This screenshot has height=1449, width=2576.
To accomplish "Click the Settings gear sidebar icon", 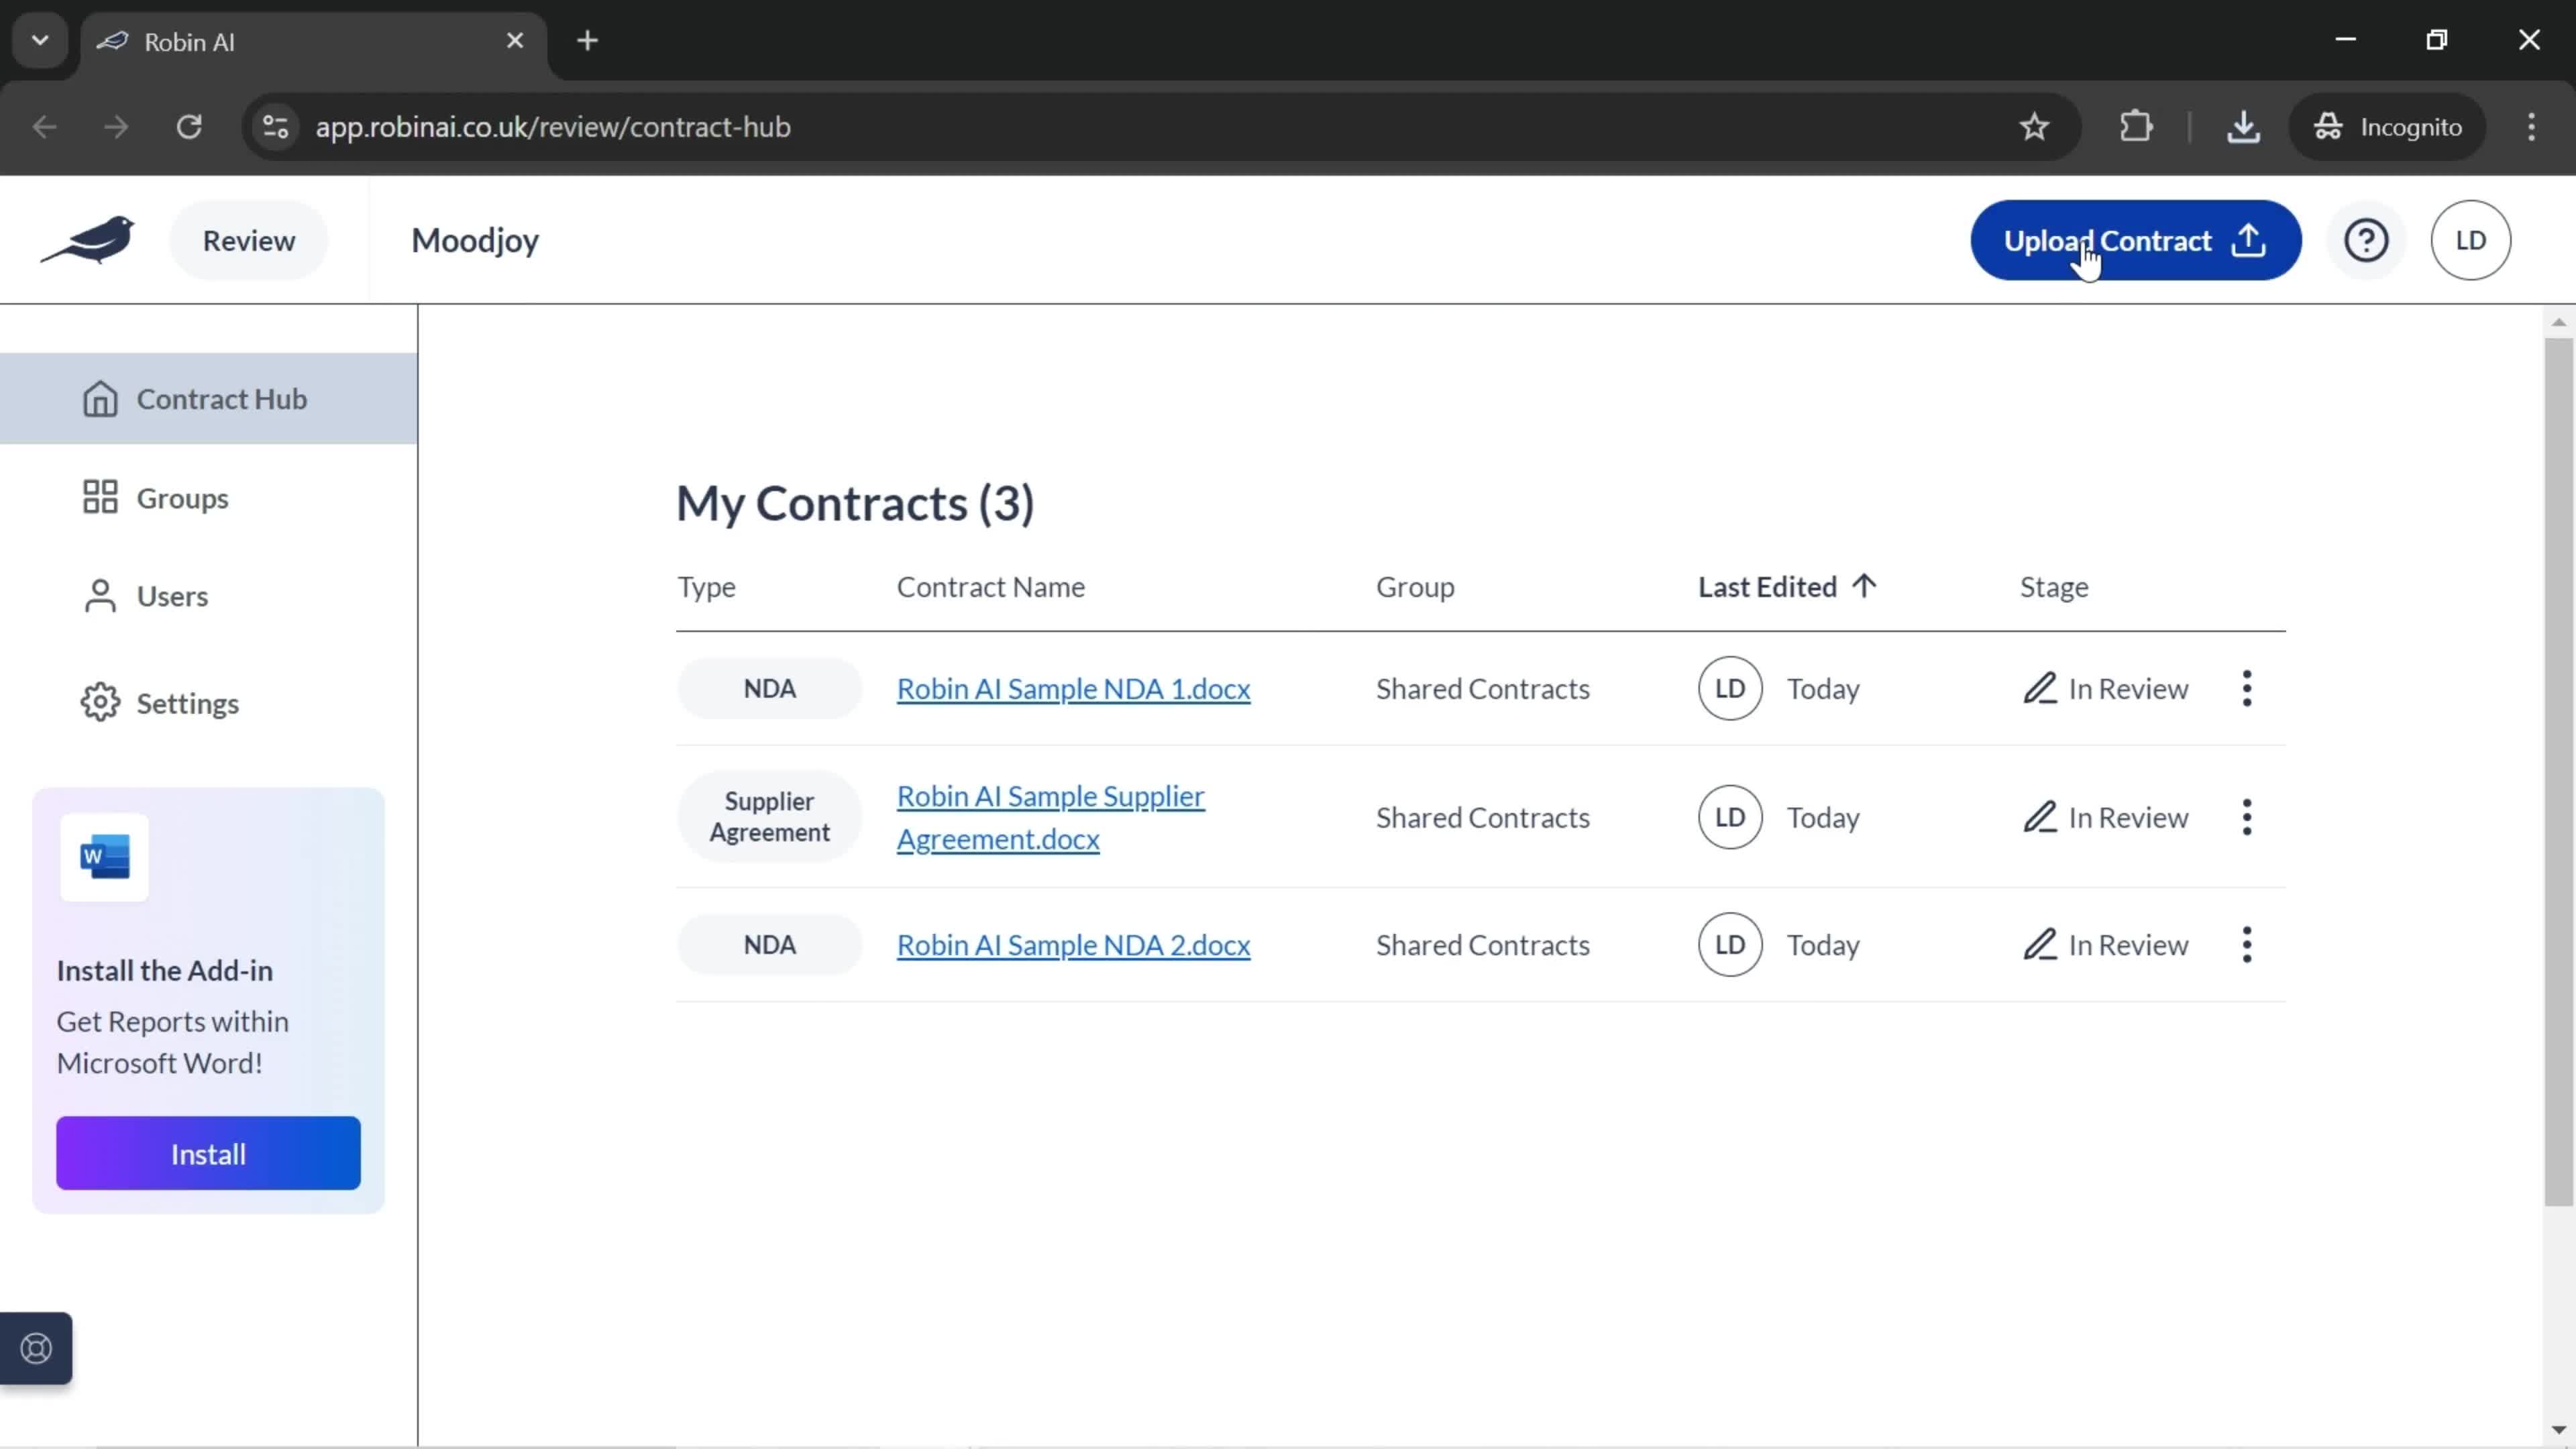I will tap(99, 702).
